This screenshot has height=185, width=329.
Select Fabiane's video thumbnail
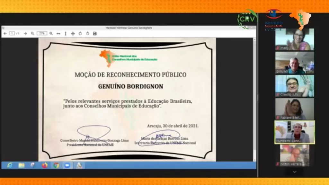(294, 109)
